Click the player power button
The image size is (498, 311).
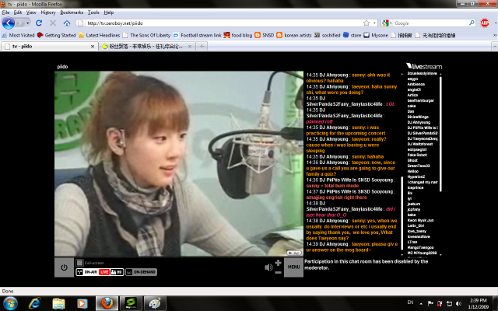point(64,268)
